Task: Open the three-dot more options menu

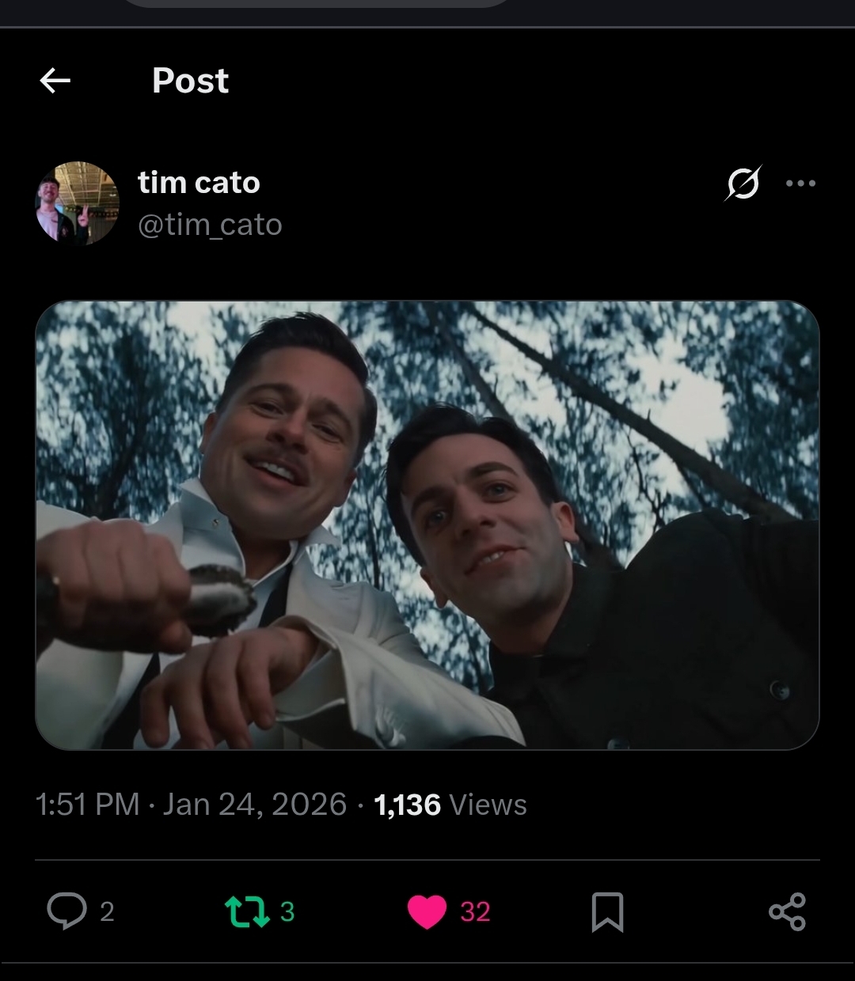Action: tap(800, 183)
